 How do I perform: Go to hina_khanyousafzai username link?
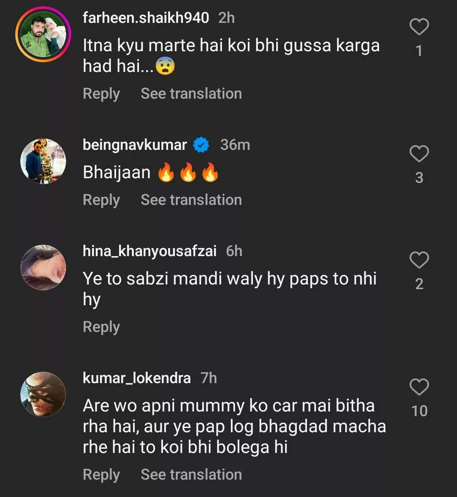pyautogui.click(x=150, y=251)
